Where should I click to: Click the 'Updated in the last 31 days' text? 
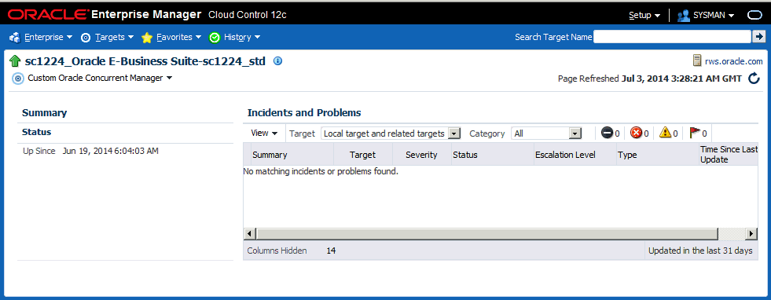click(700, 251)
